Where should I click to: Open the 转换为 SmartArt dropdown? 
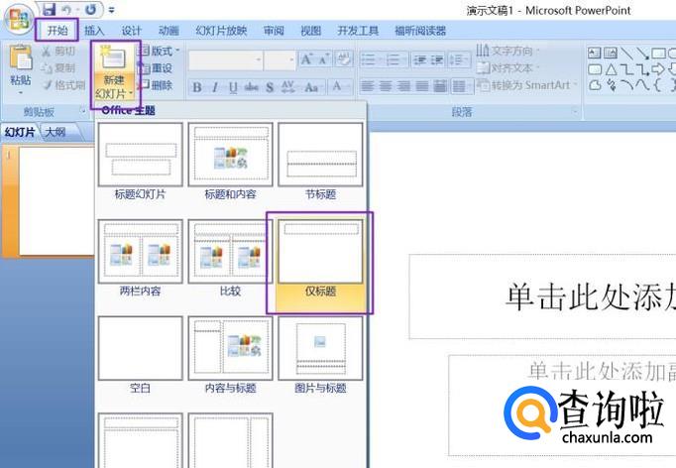pyautogui.click(x=527, y=85)
